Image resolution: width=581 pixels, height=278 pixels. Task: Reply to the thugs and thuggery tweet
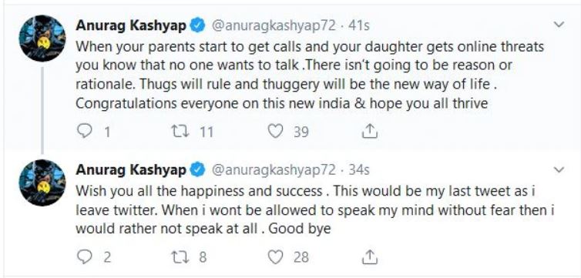84,132
